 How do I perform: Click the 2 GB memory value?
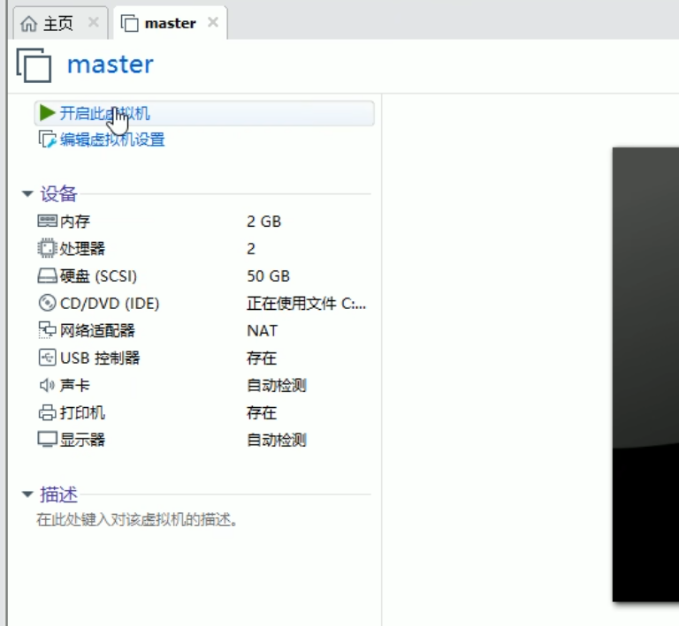(x=264, y=222)
